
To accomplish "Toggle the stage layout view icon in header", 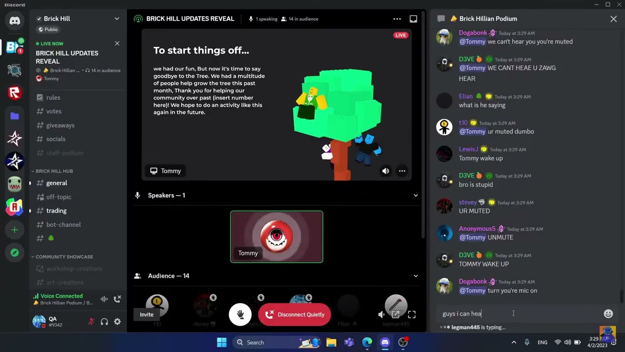I will click(413, 19).
